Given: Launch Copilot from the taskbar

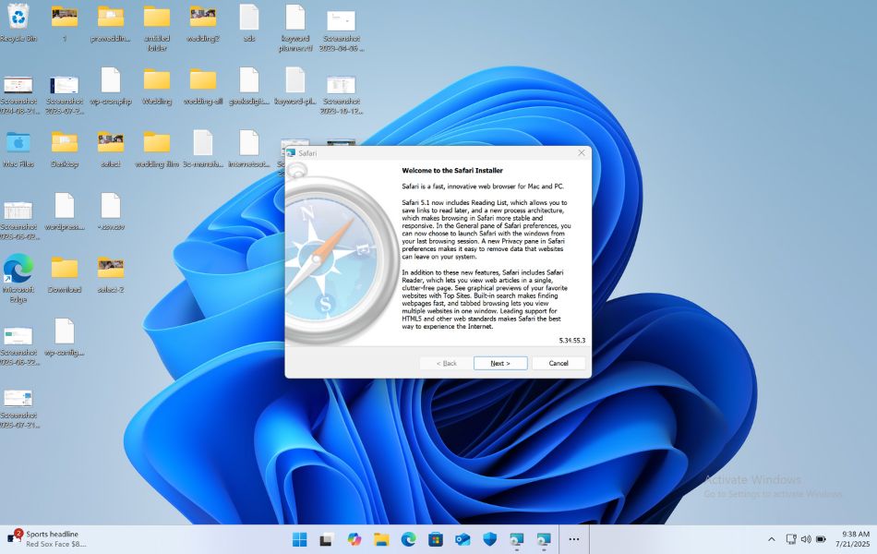Looking at the screenshot, I should pos(353,538).
